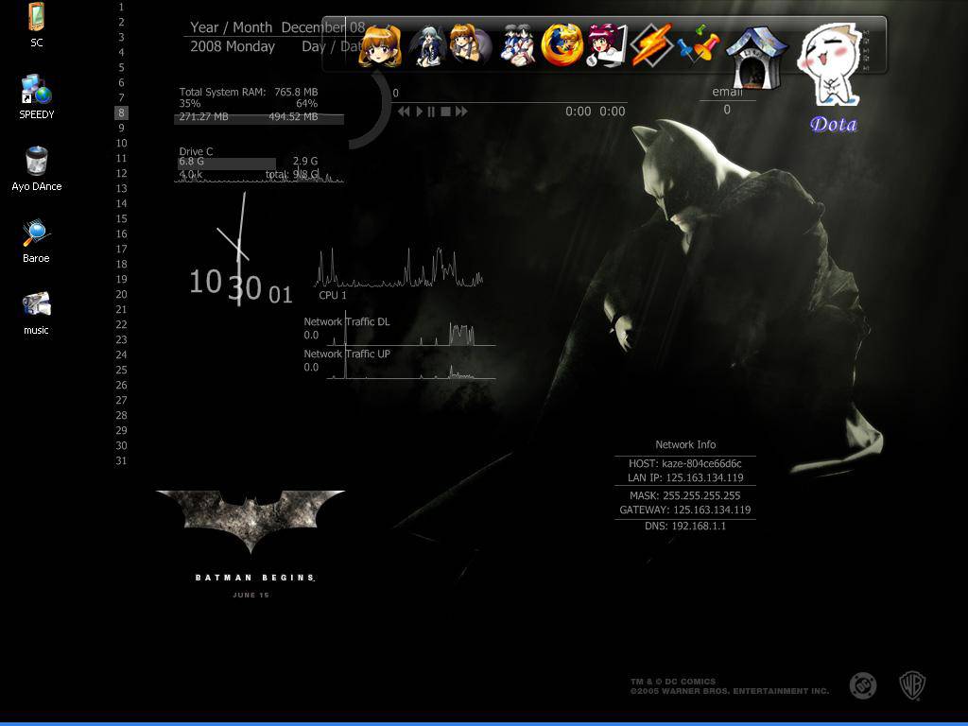Screen dimensions: 968x726
Task: Click the 'GATEWAY: 125.163.134.119' line
Action: pyautogui.click(x=685, y=510)
